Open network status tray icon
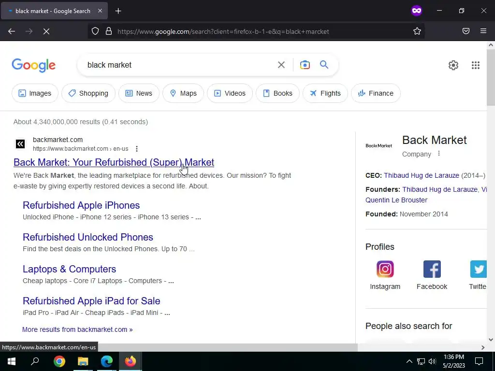The image size is (495, 371). click(x=421, y=361)
